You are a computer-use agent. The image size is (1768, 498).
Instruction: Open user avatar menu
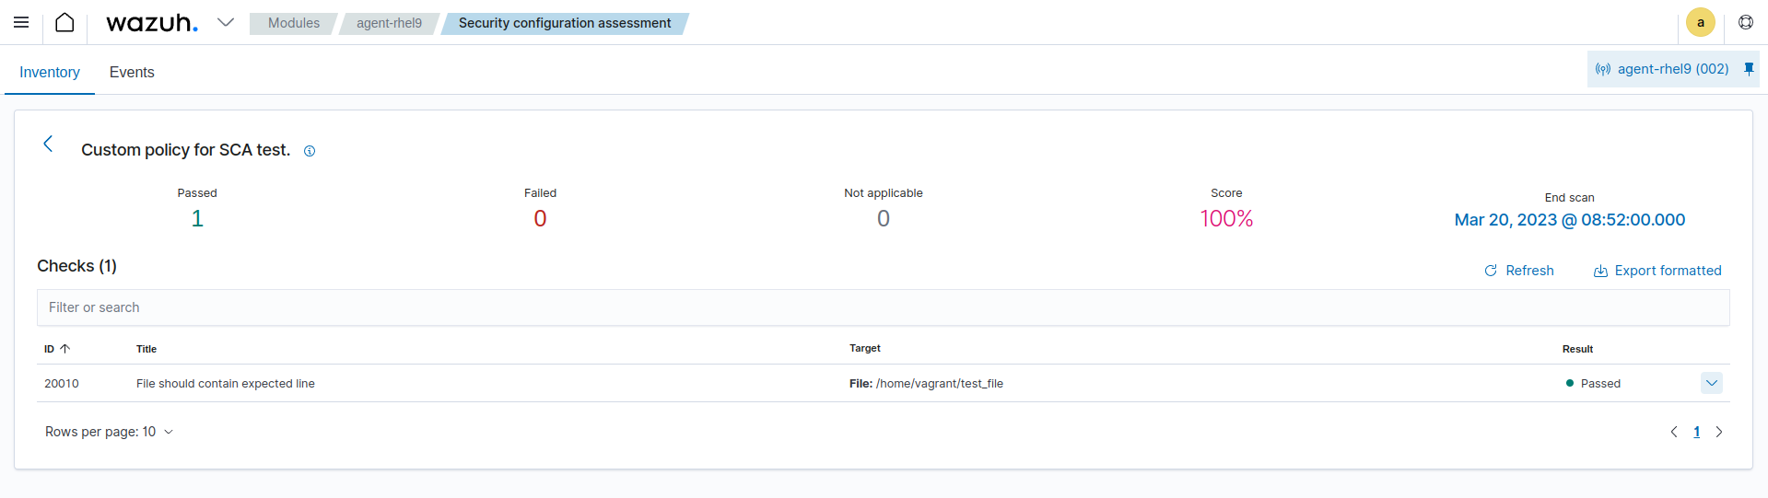pos(1700,22)
